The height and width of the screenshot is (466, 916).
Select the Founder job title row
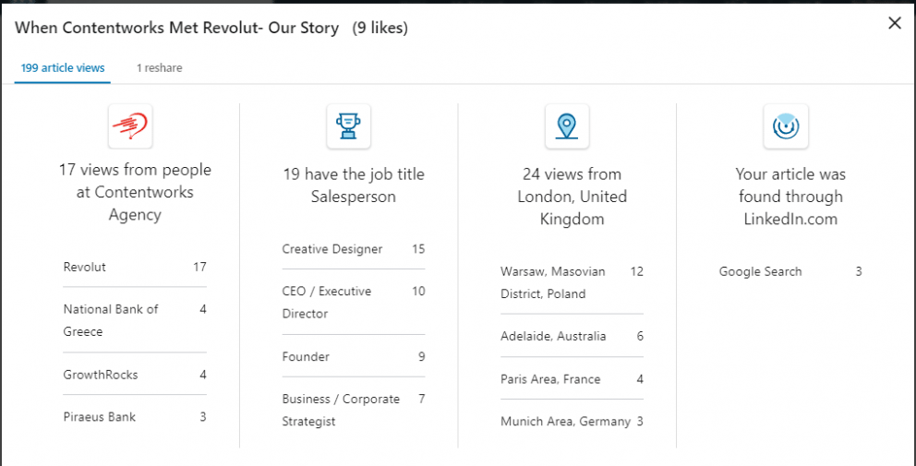354,356
